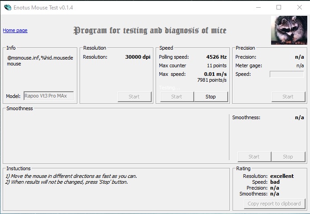Click the 30000 dpi resolution value
The height and width of the screenshot is (214, 310).
click(138, 57)
